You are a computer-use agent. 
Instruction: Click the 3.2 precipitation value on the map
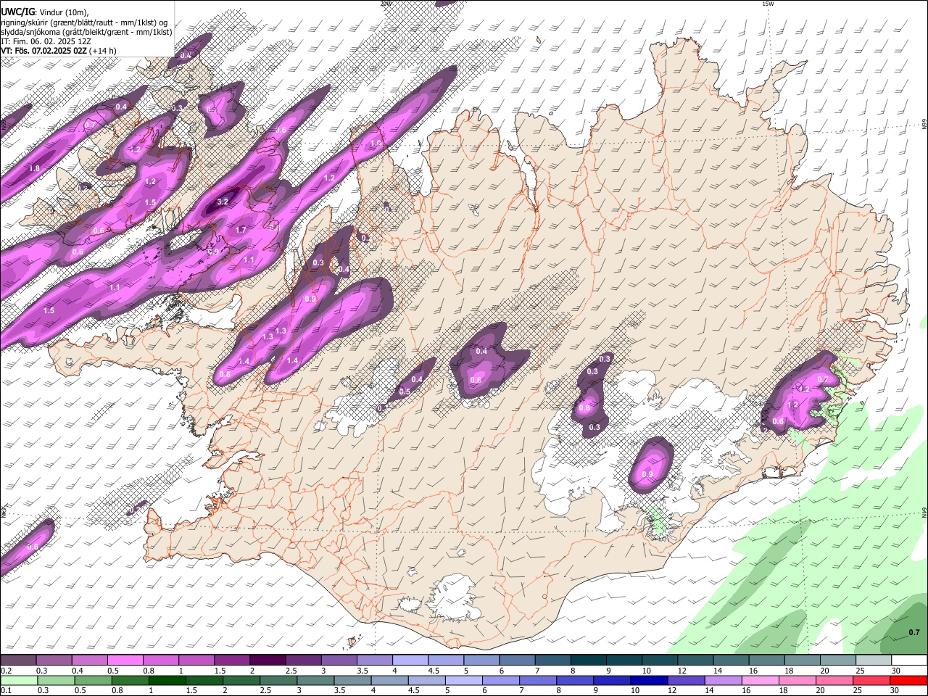click(223, 202)
